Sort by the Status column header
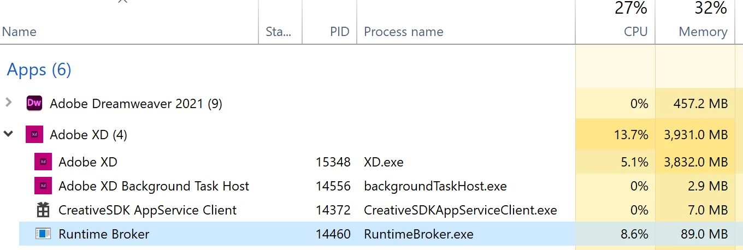The height and width of the screenshot is (250, 743). (279, 32)
